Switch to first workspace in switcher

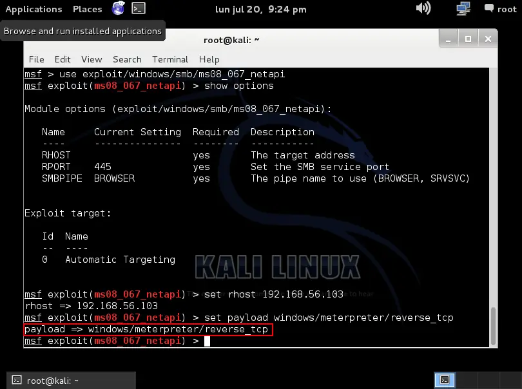(445, 380)
